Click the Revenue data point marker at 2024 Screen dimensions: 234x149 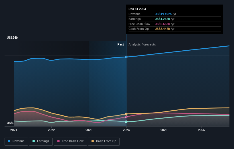(x=126, y=57)
